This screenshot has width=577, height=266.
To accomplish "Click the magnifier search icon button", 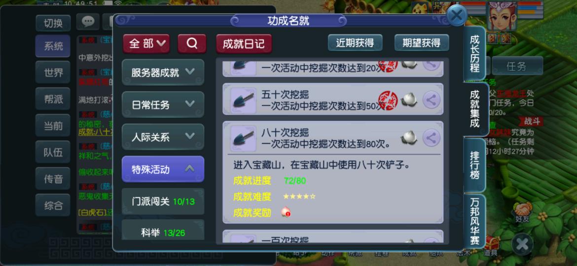I will [x=192, y=44].
